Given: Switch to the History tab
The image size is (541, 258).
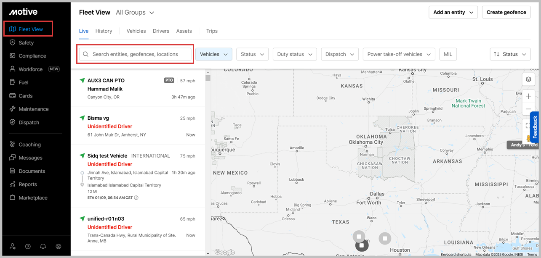Looking at the screenshot, I should 104,31.
